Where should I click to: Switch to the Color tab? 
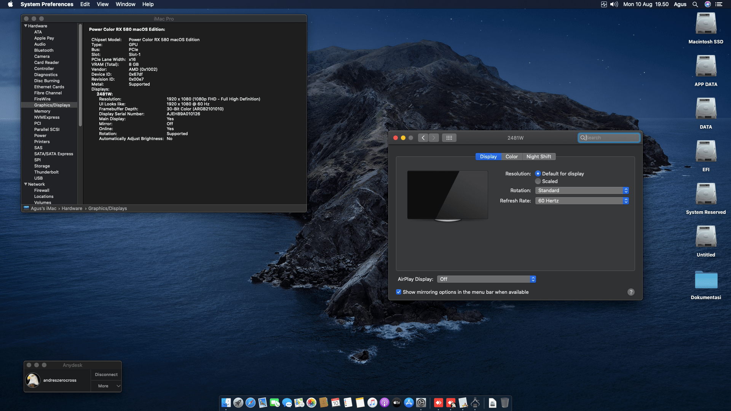(511, 156)
